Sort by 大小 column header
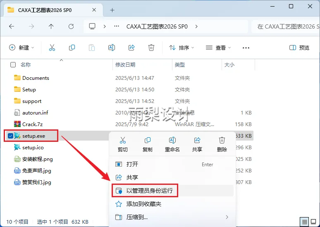320x227 pixels. (x=229, y=65)
